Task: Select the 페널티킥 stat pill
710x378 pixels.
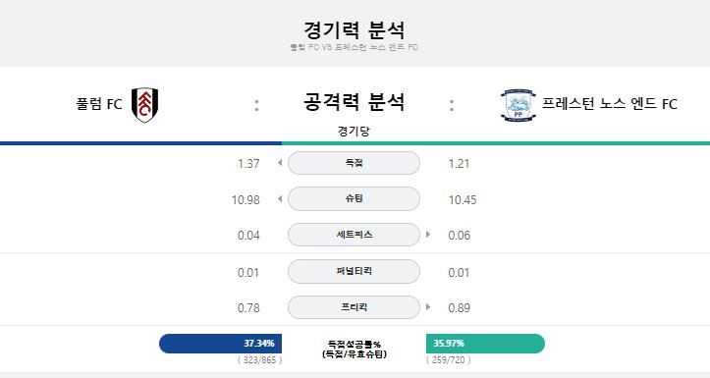Action: coord(354,271)
